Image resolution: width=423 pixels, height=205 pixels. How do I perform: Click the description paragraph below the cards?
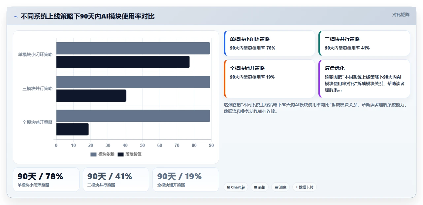tap(317, 108)
